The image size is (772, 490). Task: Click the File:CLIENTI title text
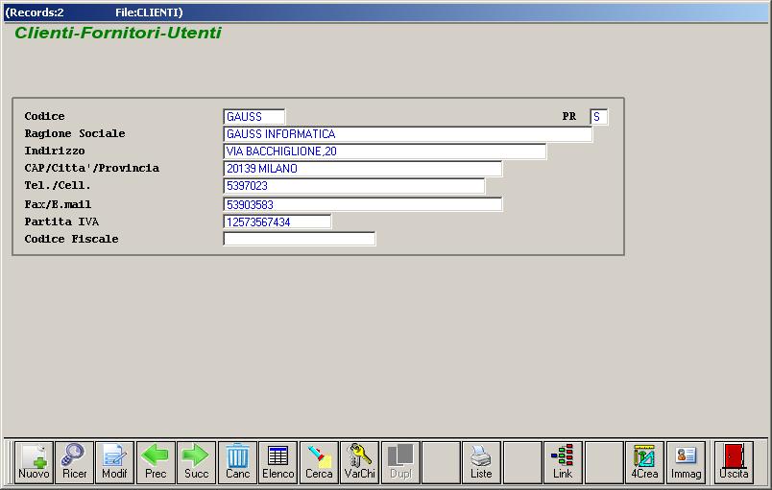tap(149, 12)
